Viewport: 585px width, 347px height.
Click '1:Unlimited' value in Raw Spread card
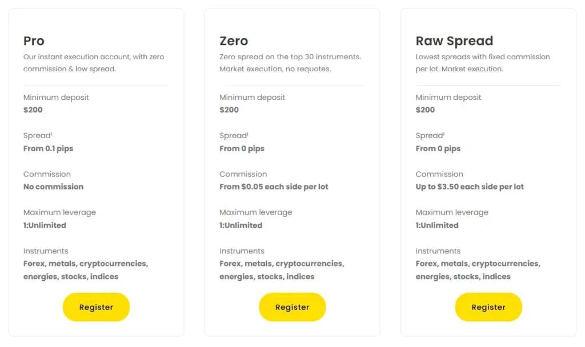pyautogui.click(x=436, y=225)
